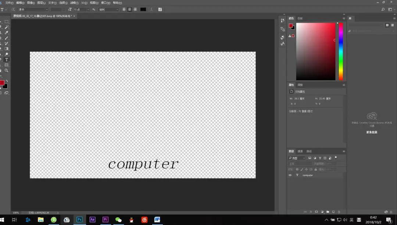The height and width of the screenshot is (225, 397).
Task: Open the anti-aliasing method dropdown
Action: pyautogui.click(x=117, y=10)
